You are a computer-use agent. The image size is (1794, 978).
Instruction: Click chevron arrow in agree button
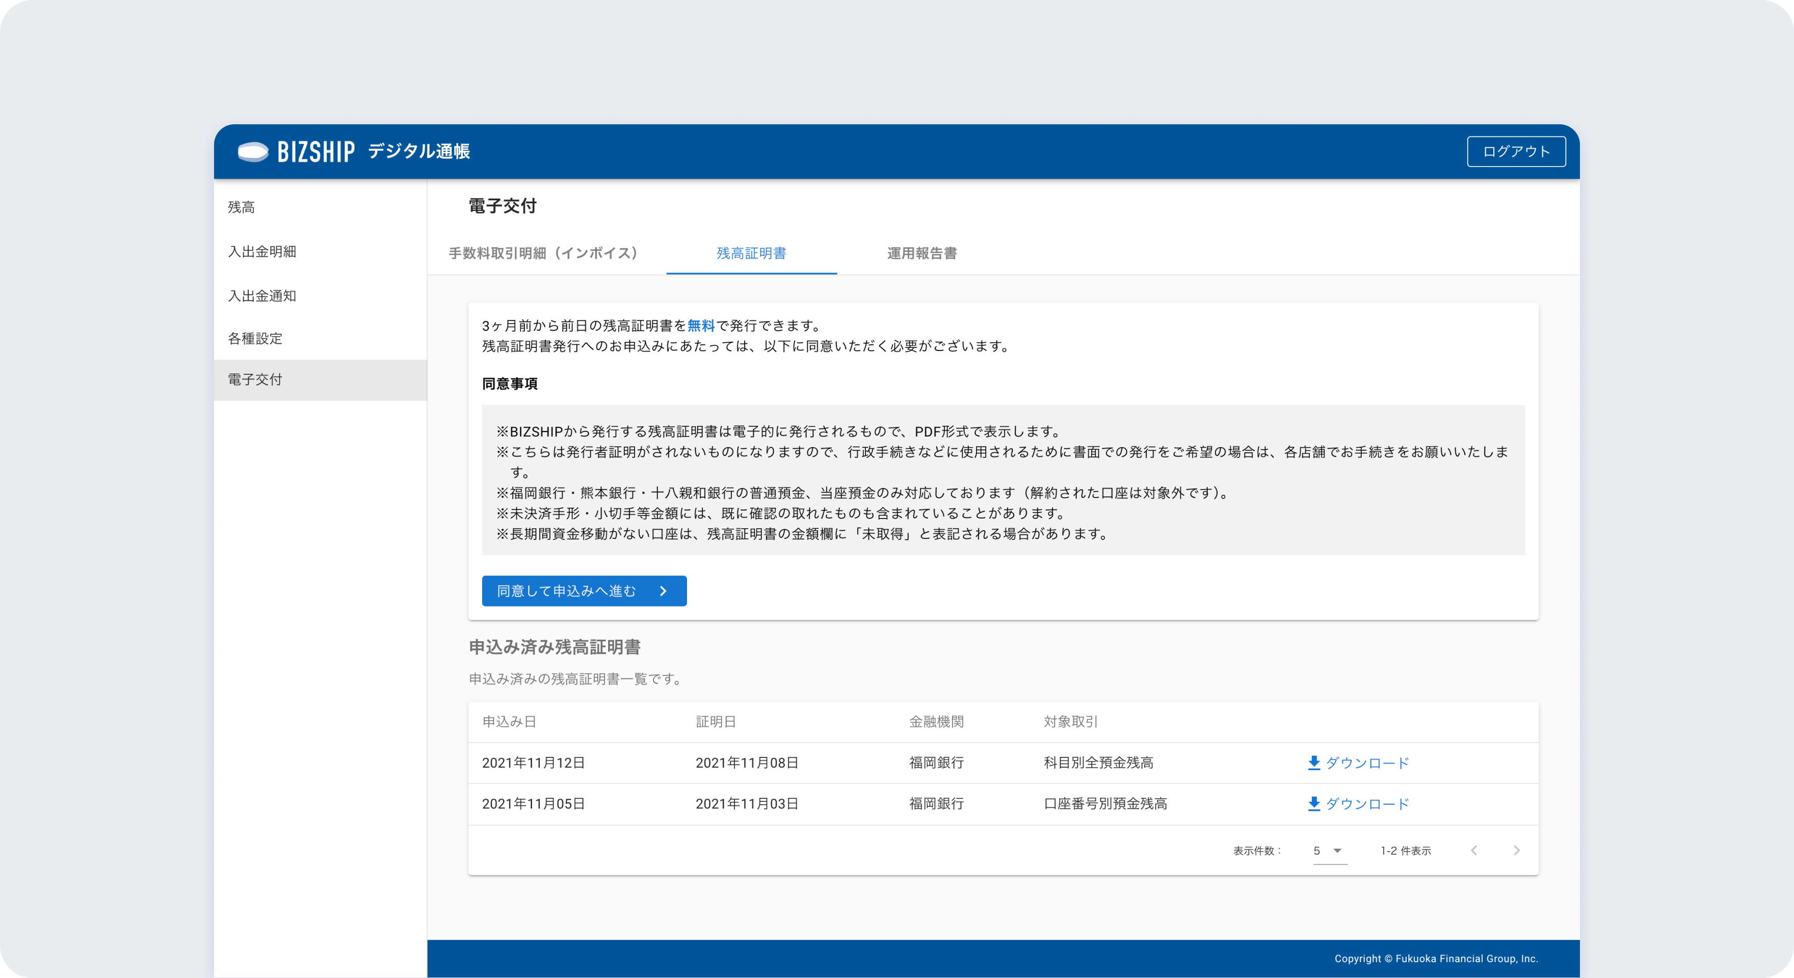[663, 591]
